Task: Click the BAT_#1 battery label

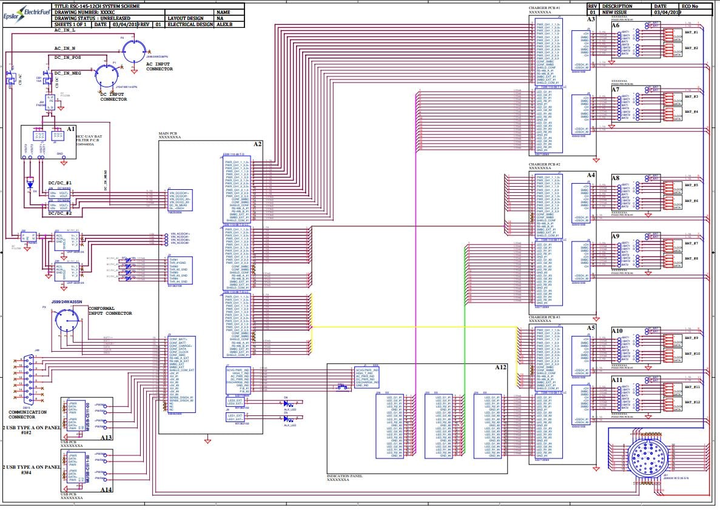Action: tap(691, 32)
